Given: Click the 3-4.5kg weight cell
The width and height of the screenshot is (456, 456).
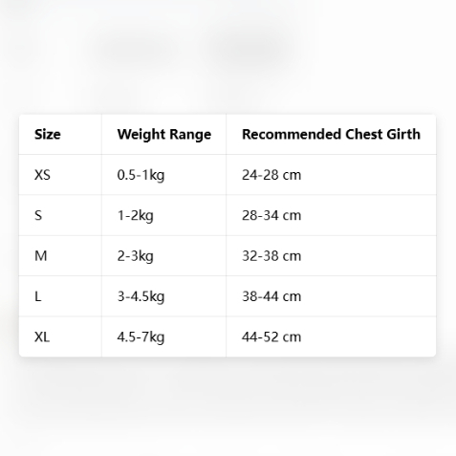Looking at the screenshot, I should (163, 296).
